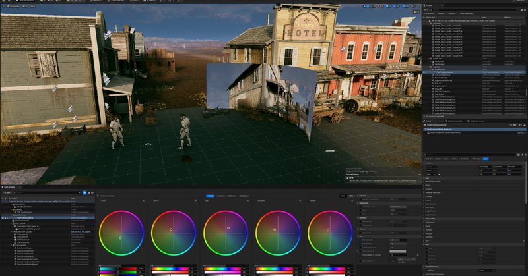The image size is (528, 276).
Task: Toggle the Gamma wheel checkbox
Action: click(151, 201)
